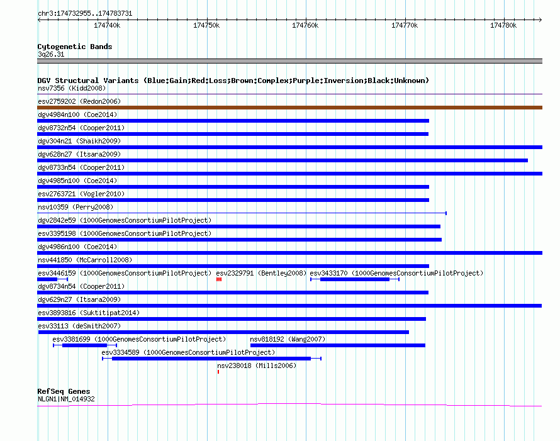Select the dgv4984n100 blue gain bar
This screenshot has width=560, height=441.
(x=233, y=121)
